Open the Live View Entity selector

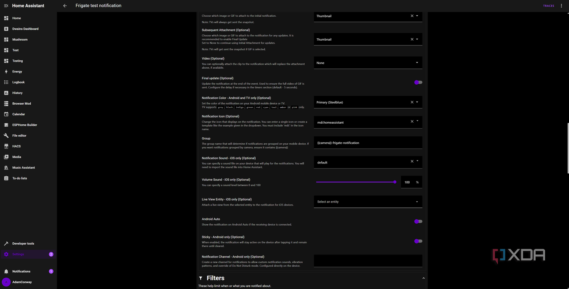tap(368, 202)
